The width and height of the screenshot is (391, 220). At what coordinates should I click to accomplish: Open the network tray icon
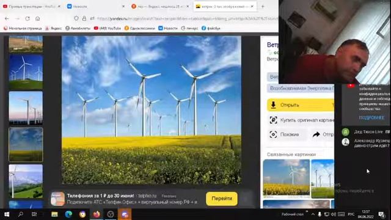coord(326,215)
